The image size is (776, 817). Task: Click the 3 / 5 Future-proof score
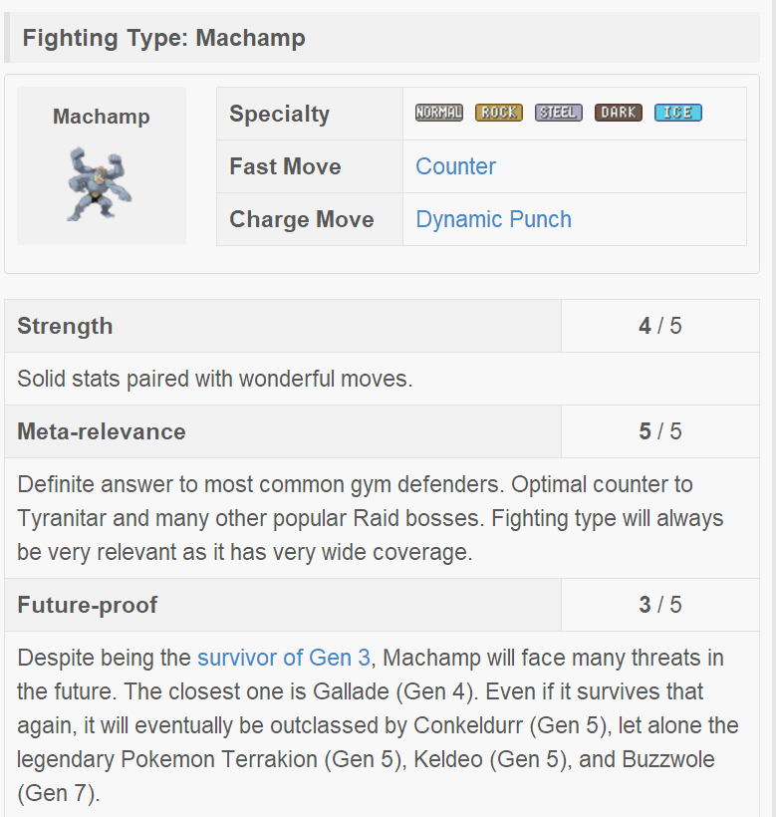point(660,605)
